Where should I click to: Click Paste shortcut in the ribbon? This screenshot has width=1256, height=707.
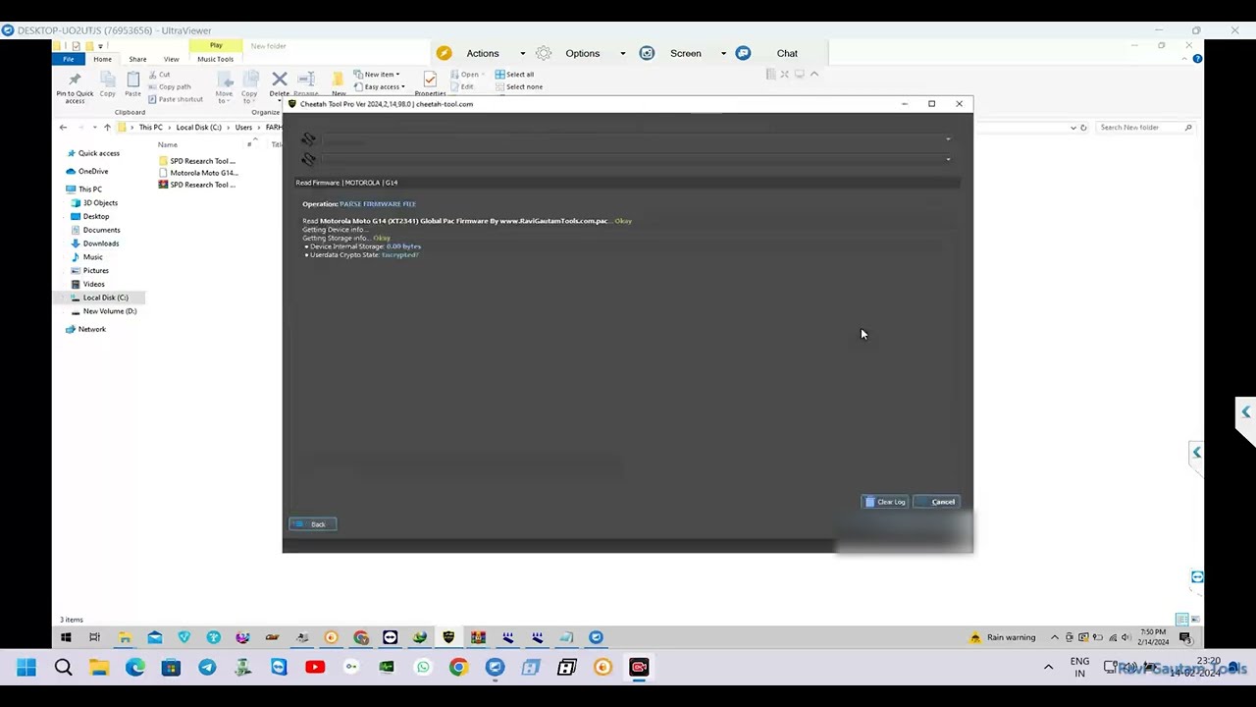tap(177, 99)
